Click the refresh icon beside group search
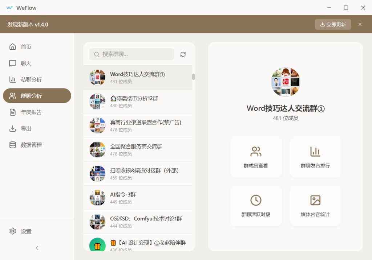Image resolution: width=372 pixels, height=260 pixels. click(183, 54)
